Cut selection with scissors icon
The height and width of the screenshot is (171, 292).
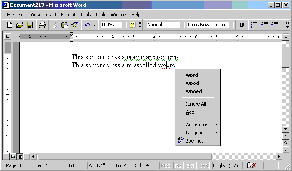coord(54,25)
